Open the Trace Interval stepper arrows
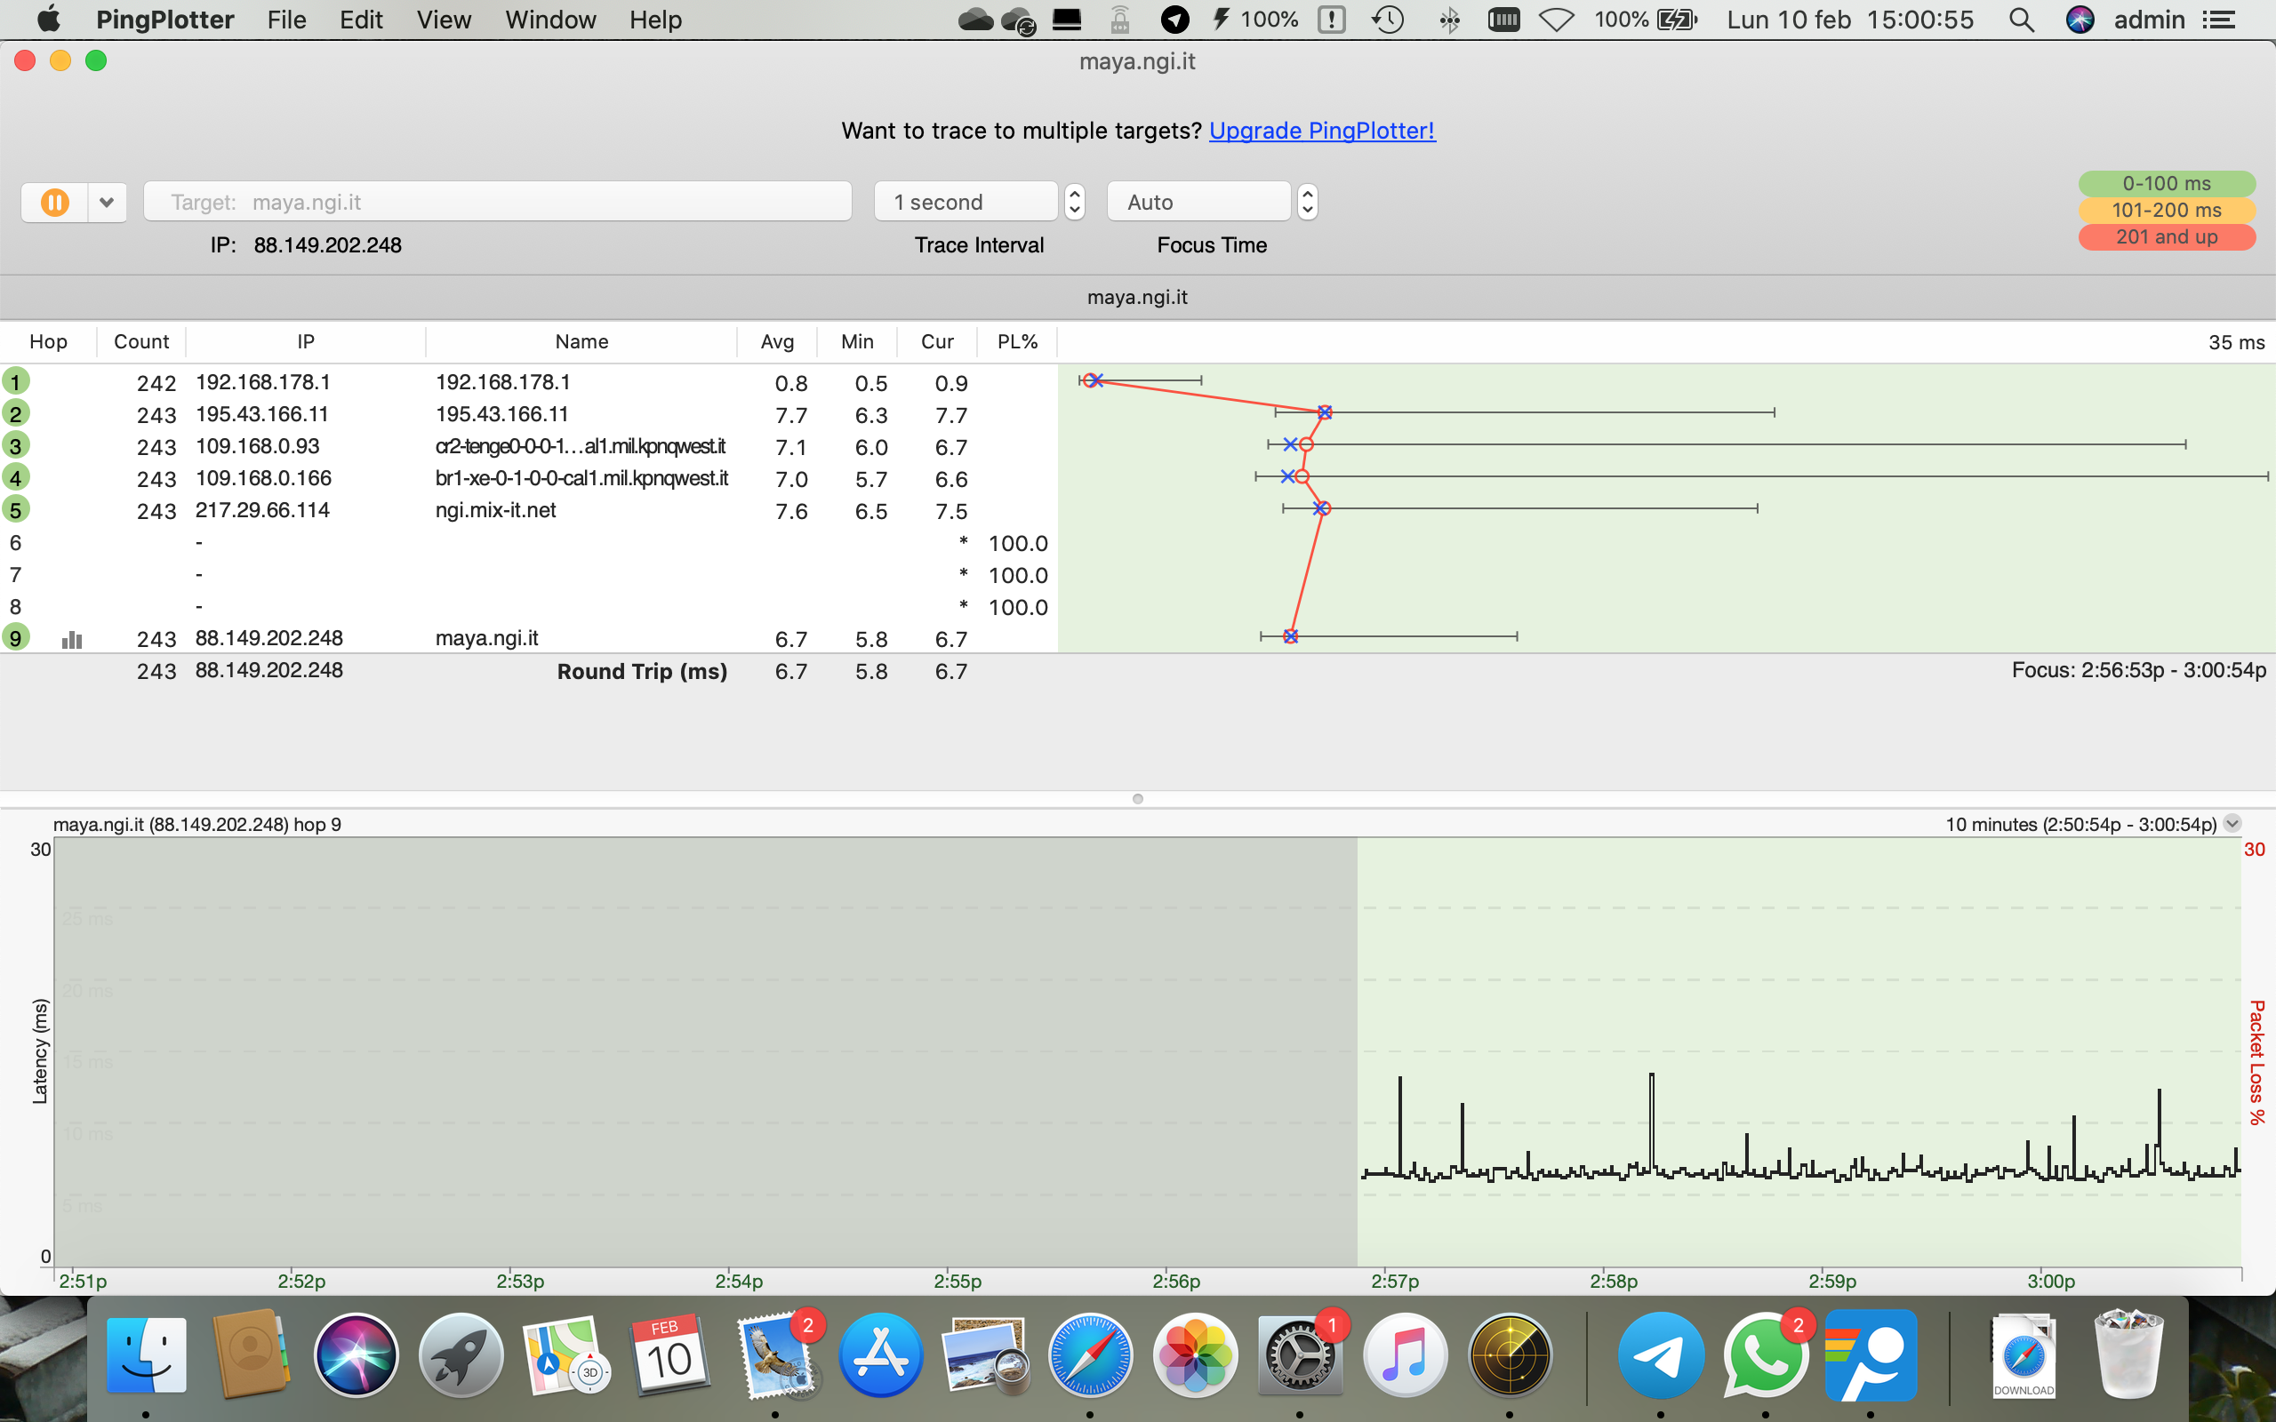2276x1422 pixels. pos(1074,203)
